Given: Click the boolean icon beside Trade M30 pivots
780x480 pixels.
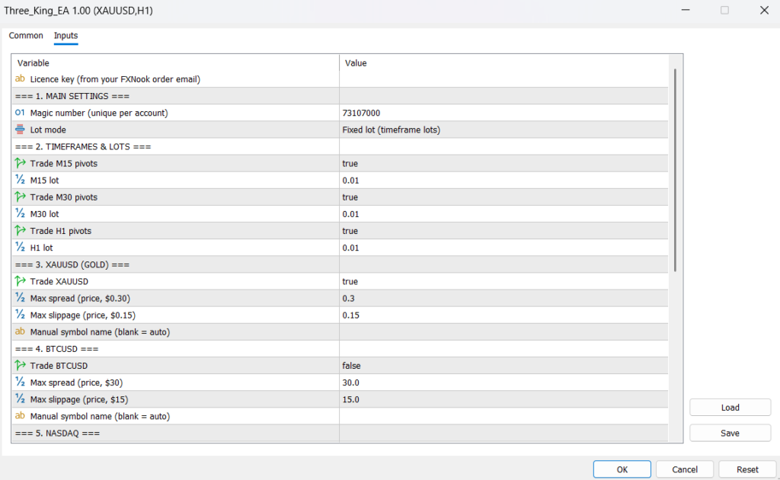Looking at the screenshot, I should [x=20, y=197].
